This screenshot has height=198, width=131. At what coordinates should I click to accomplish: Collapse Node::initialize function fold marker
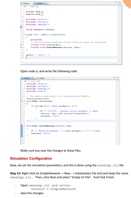click(x=26, y=101)
